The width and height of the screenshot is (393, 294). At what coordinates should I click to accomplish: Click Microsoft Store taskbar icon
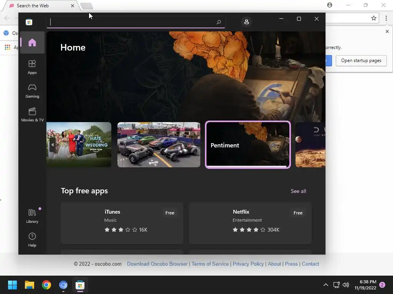[80, 285]
